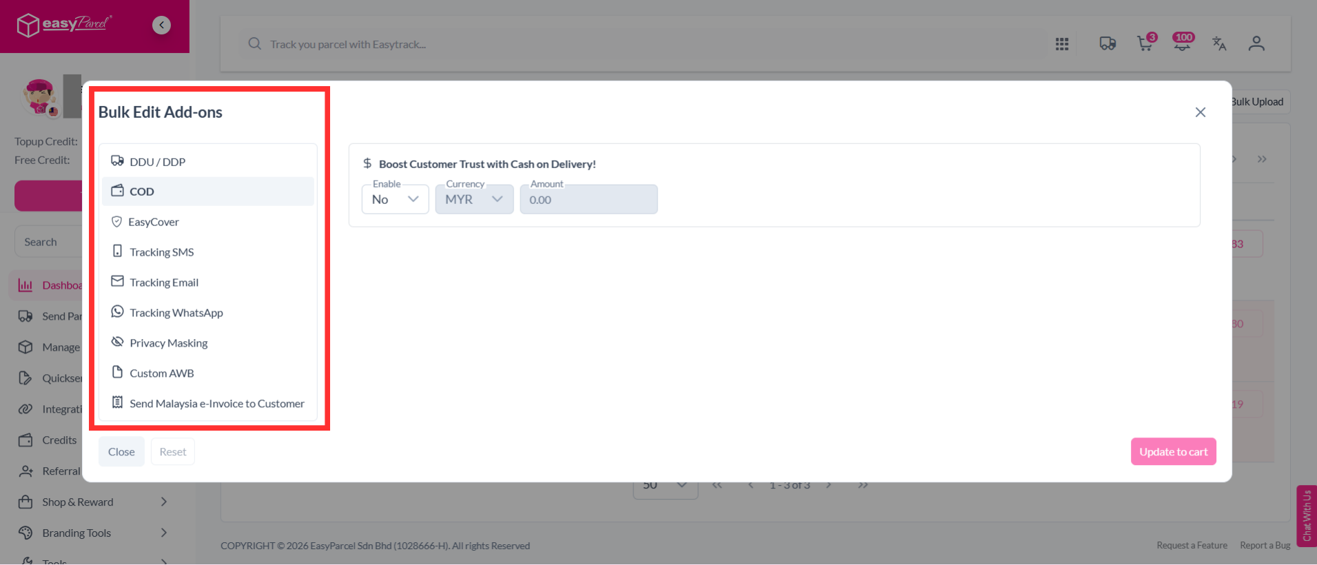Click the EasyParcel logo

[x=64, y=25]
